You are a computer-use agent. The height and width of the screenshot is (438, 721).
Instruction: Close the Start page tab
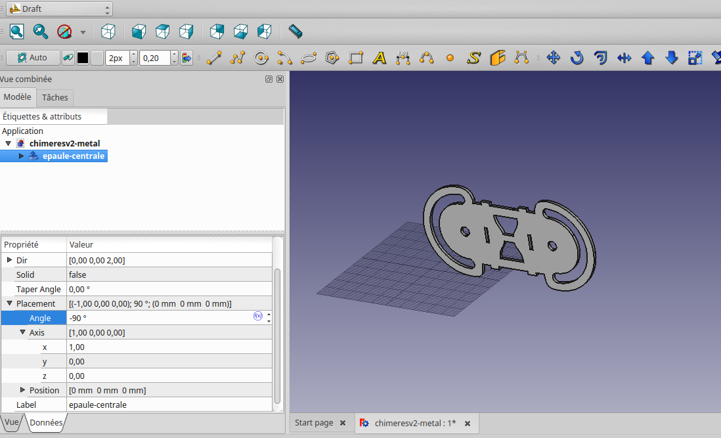point(343,424)
